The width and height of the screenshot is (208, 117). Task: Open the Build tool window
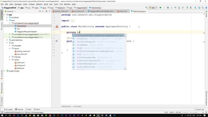point(28,110)
